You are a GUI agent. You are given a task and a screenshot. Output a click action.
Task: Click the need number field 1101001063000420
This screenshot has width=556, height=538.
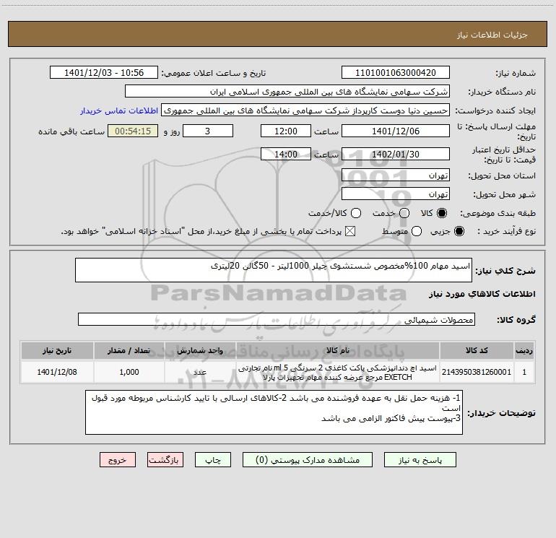click(396, 73)
